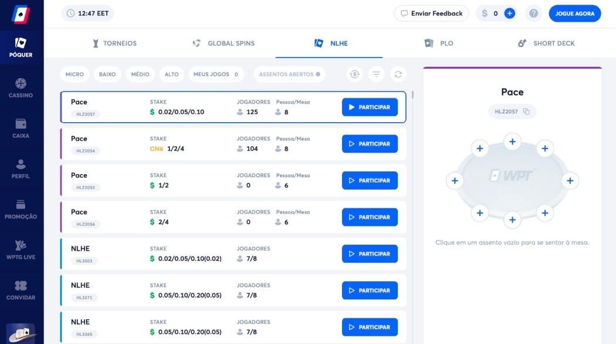This screenshot has width=616, height=344.
Task: Toggle the Micro stakes filter
Action: [x=75, y=75]
